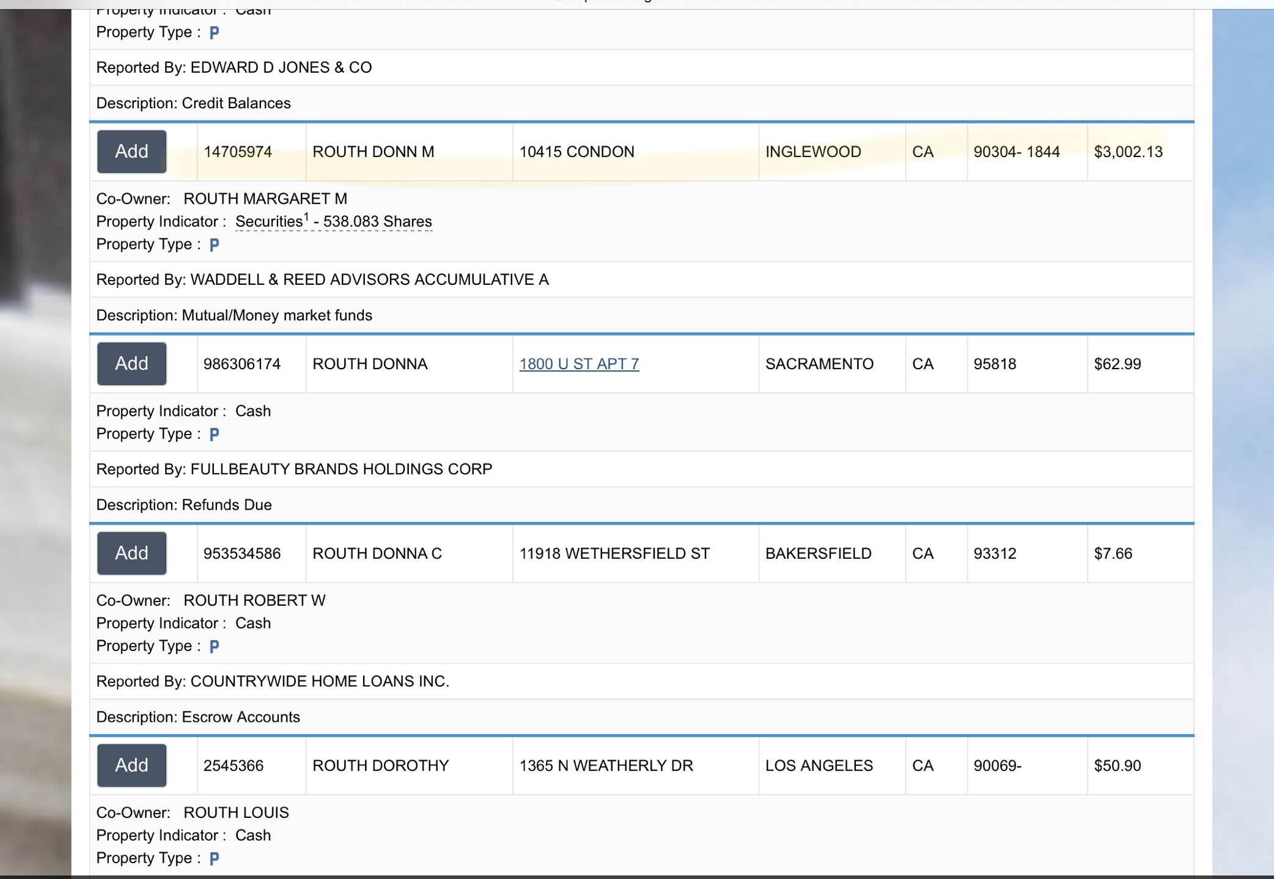1274x879 pixels.
Task: Click amount $3,002.13
Action: coord(1128,152)
